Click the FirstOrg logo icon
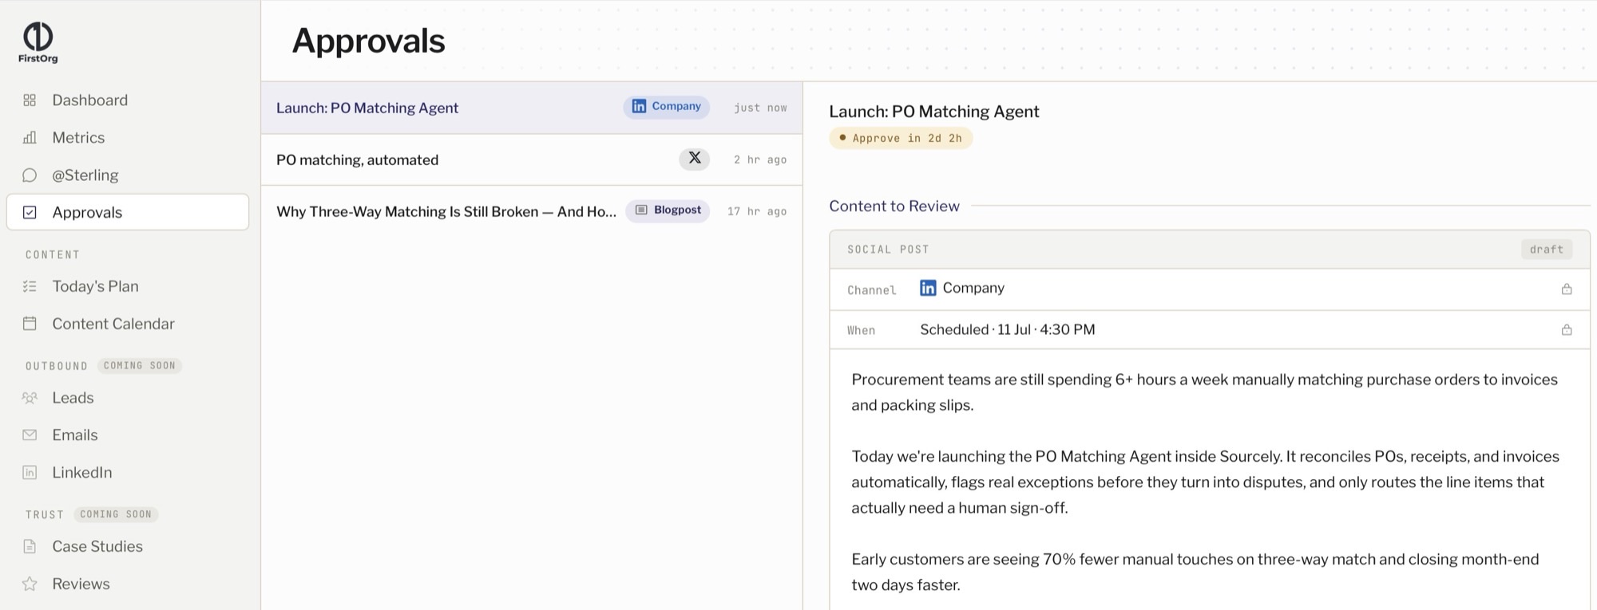Image resolution: width=1597 pixels, height=610 pixels. tap(38, 37)
